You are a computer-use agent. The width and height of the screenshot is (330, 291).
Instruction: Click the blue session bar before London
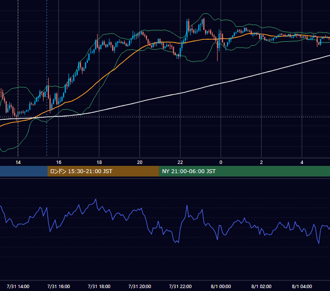point(24,171)
